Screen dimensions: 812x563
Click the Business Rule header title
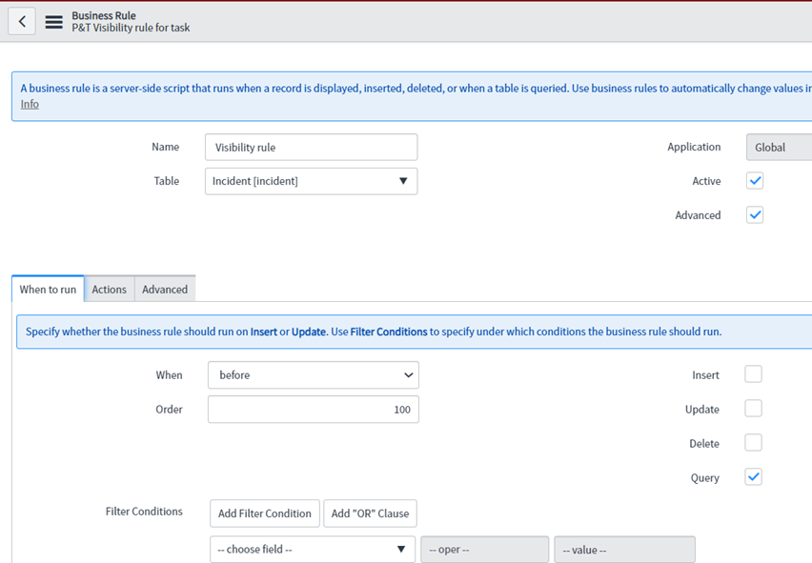(x=104, y=15)
